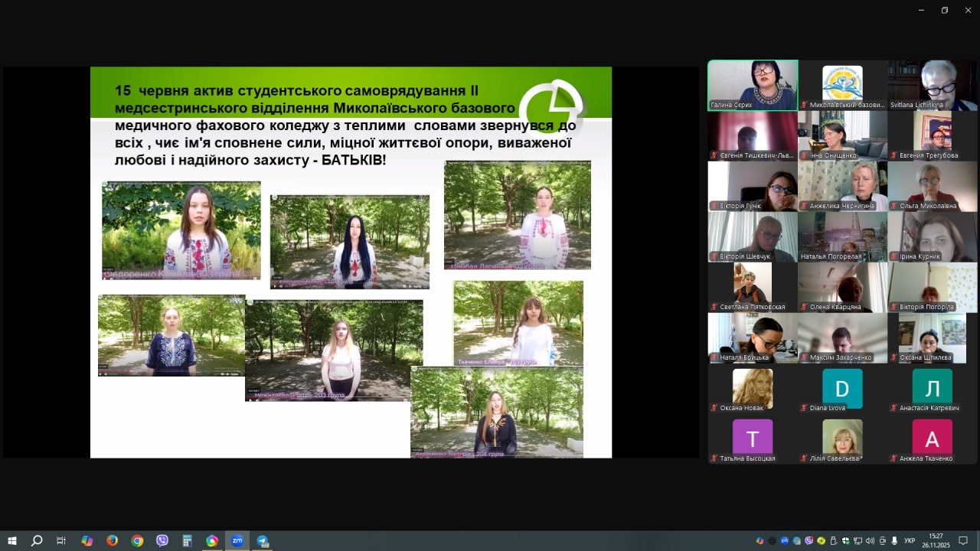Select Diana Lvova's participant tile
The image size is (980, 551).
point(842,389)
